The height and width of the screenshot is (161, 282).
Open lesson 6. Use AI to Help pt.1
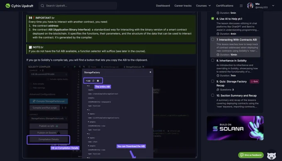[229, 19]
